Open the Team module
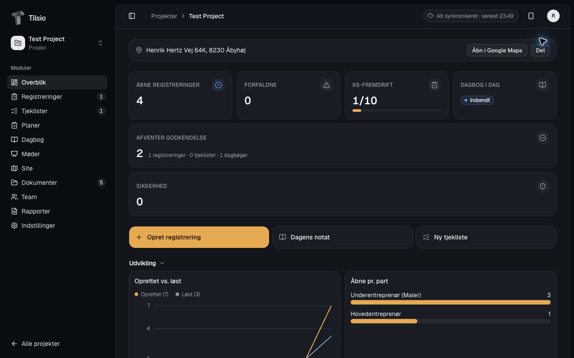Screen dimensions: 574x358 point(57,197)
